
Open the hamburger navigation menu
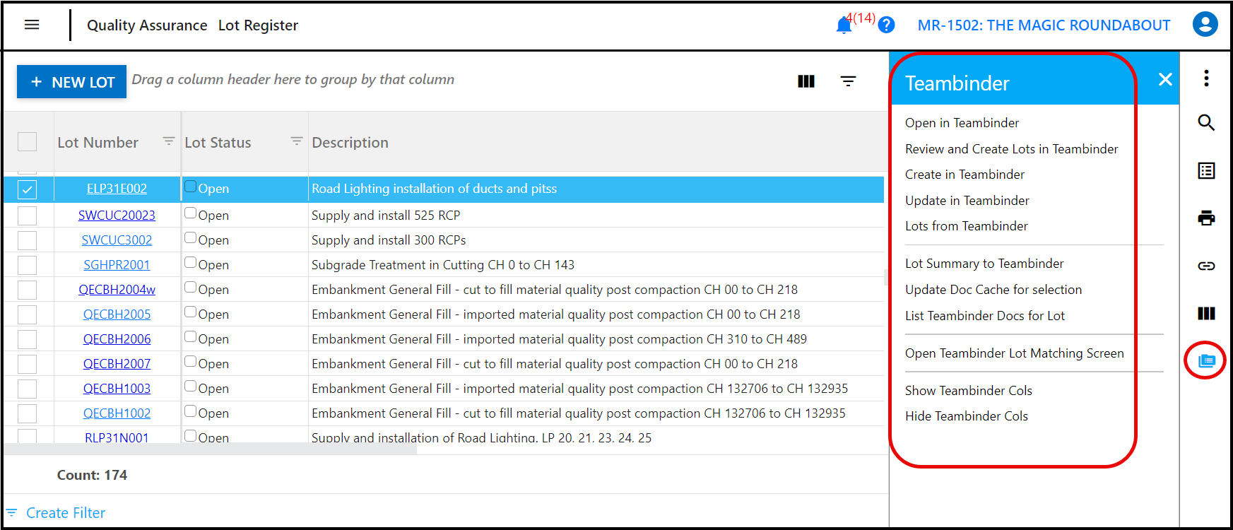click(32, 25)
